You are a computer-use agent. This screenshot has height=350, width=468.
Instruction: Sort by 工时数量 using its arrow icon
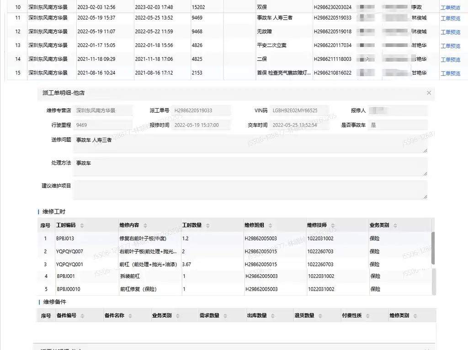click(x=207, y=225)
